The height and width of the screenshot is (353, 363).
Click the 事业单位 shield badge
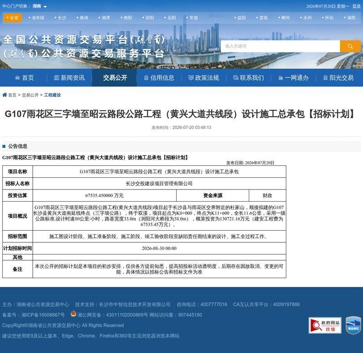pyautogui.click(x=353, y=326)
